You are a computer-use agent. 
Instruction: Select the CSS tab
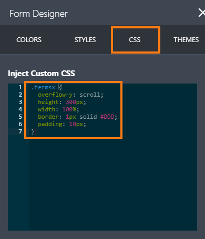pyautogui.click(x=135, y=40)
